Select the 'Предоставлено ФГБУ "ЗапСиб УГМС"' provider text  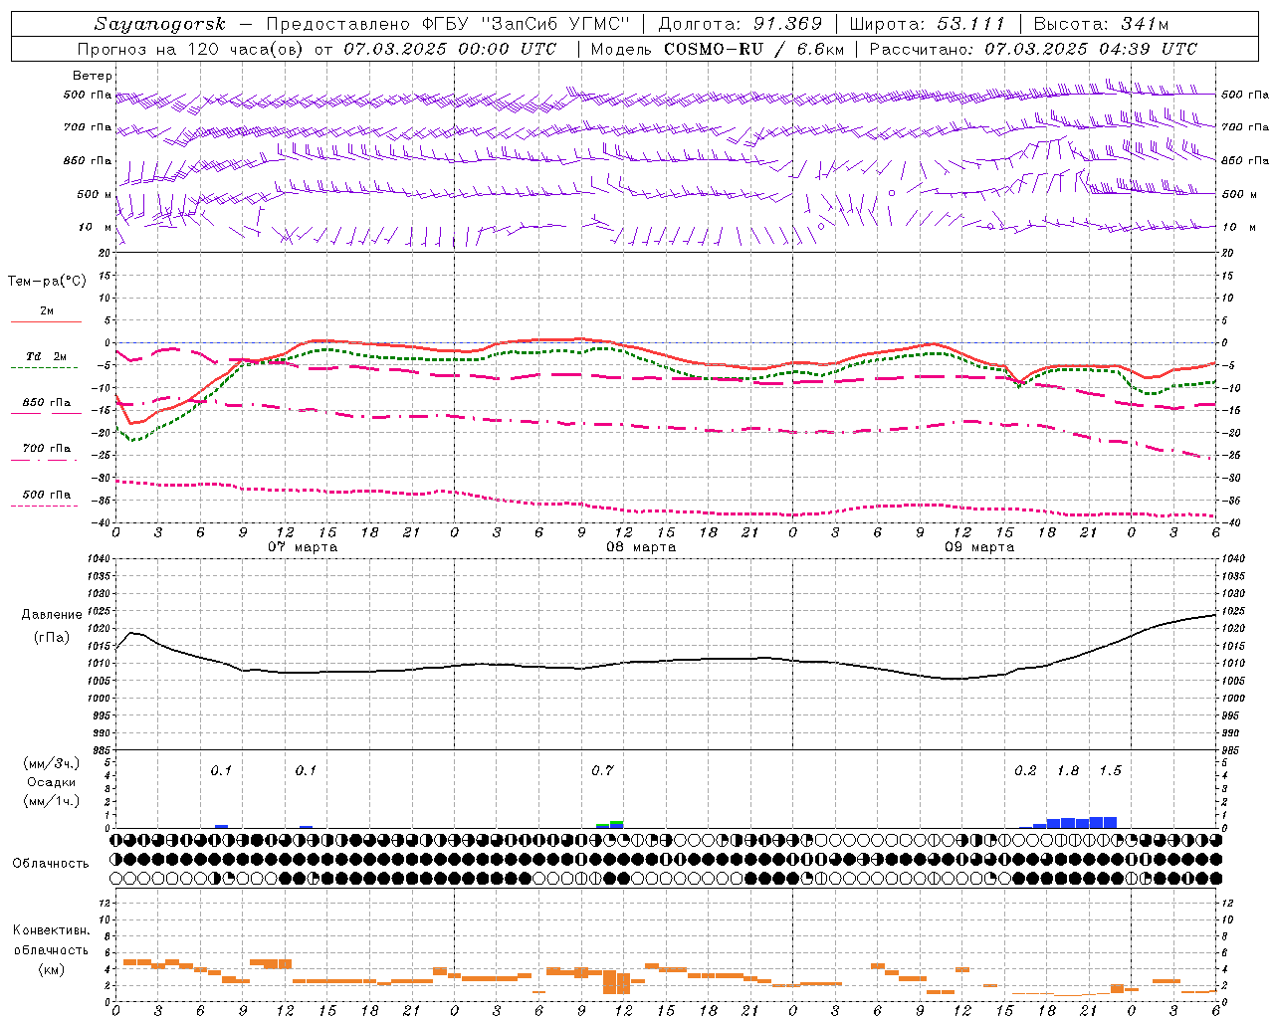pos(448,24)
